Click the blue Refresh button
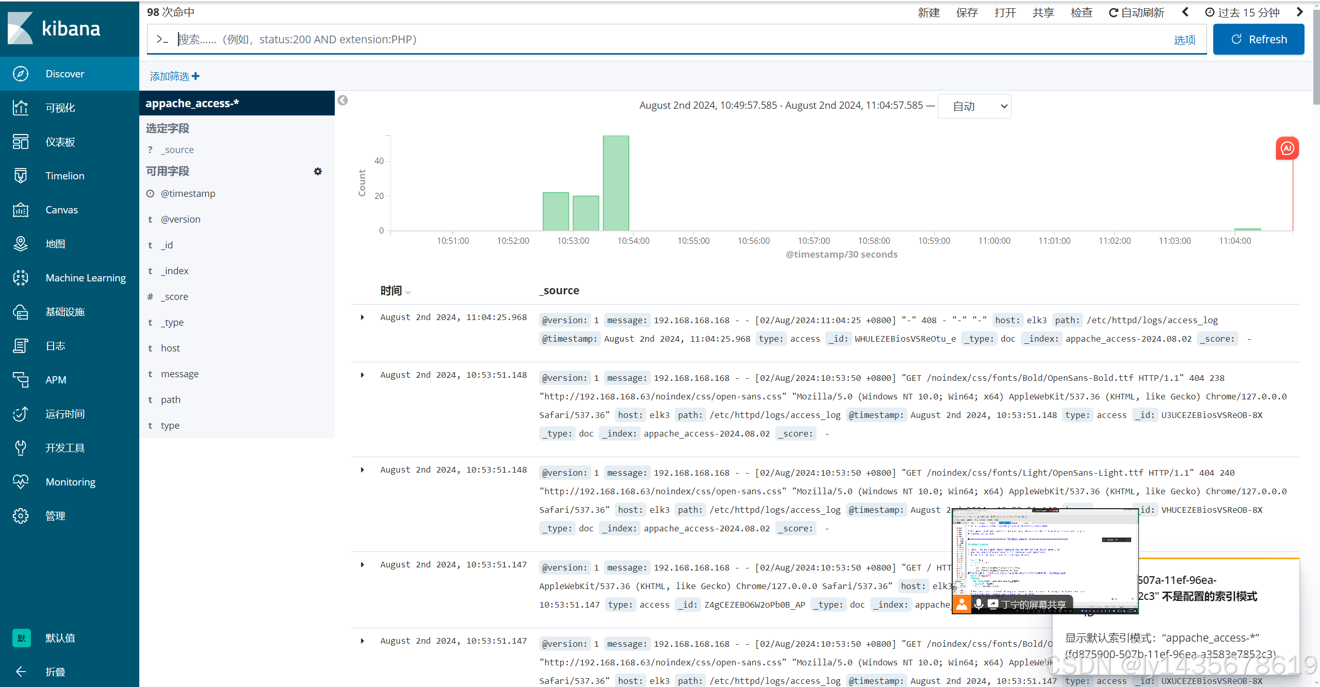This screenshot has width=1320, height=687. [x=1258, y=39]
